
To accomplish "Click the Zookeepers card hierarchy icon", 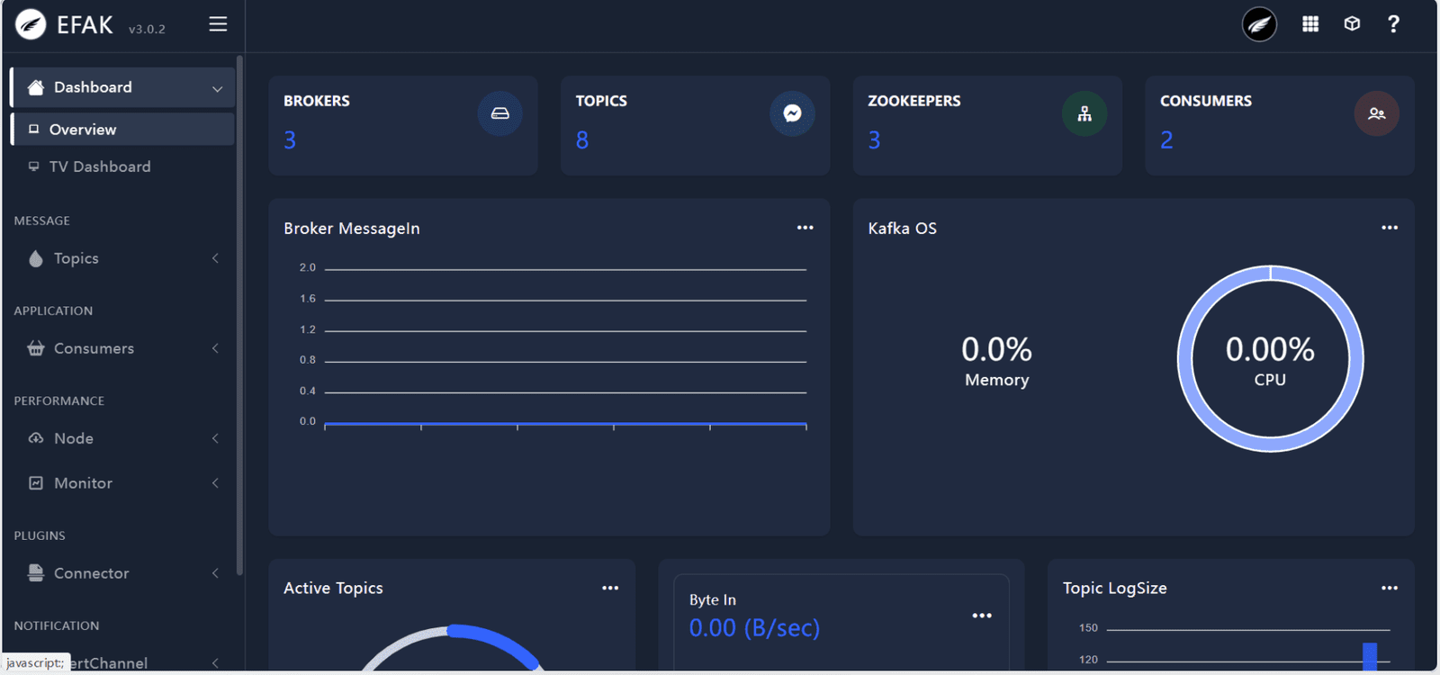I will (x=1084, y=113).
